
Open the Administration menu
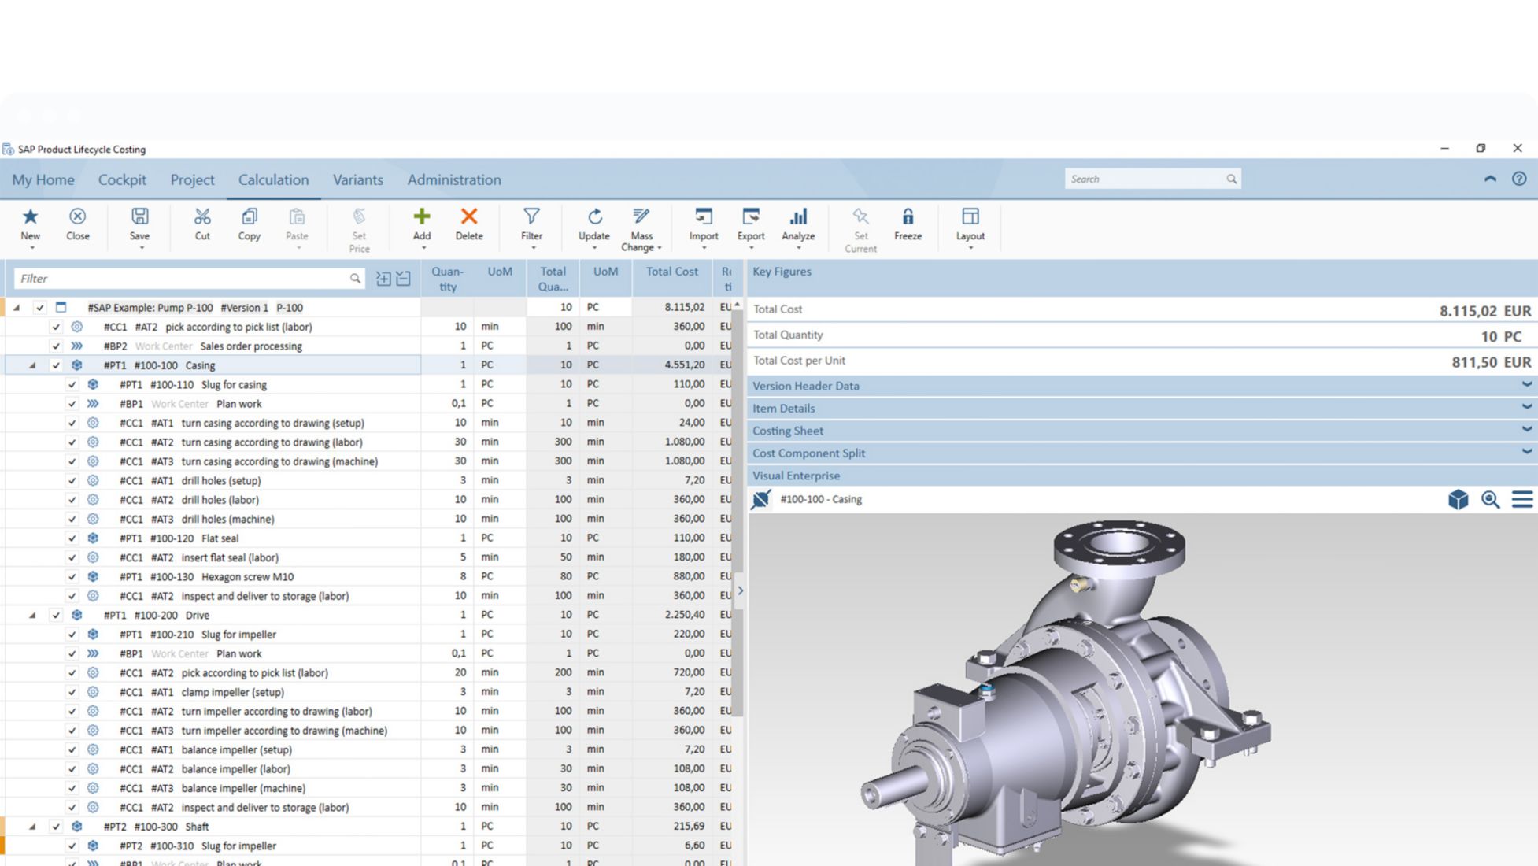point(453,179)
